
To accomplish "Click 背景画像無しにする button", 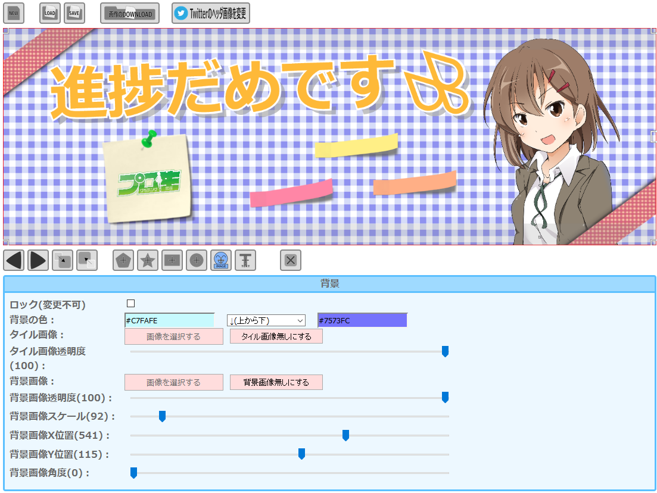I will [x=276, y=382].
